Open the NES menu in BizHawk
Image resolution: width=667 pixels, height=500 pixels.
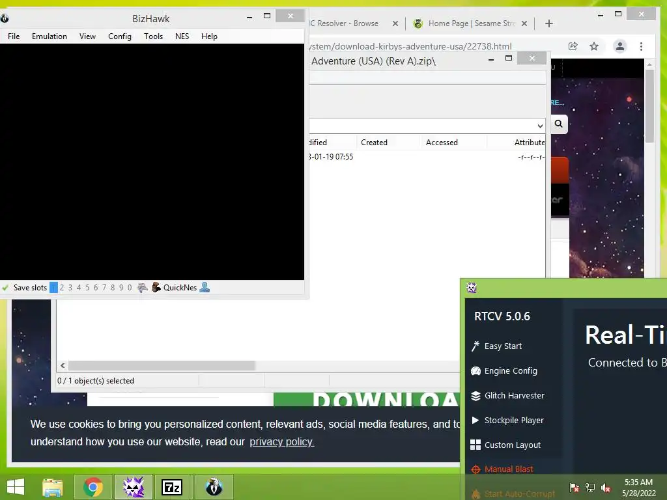point(182,36)
